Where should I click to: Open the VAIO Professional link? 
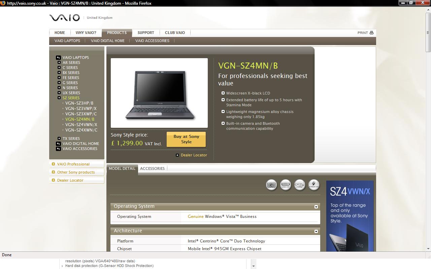73,164
